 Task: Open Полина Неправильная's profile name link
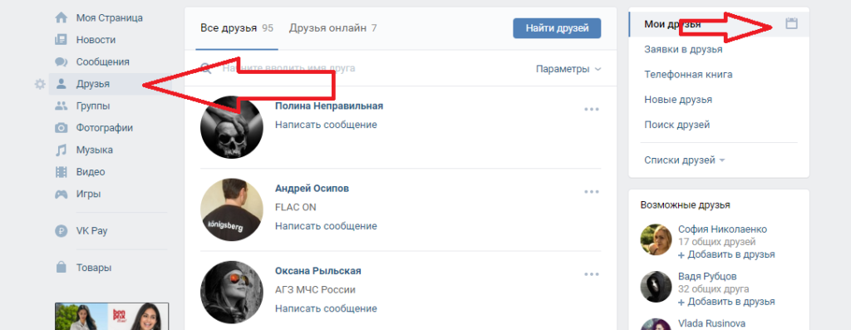[x=329, y=106]
